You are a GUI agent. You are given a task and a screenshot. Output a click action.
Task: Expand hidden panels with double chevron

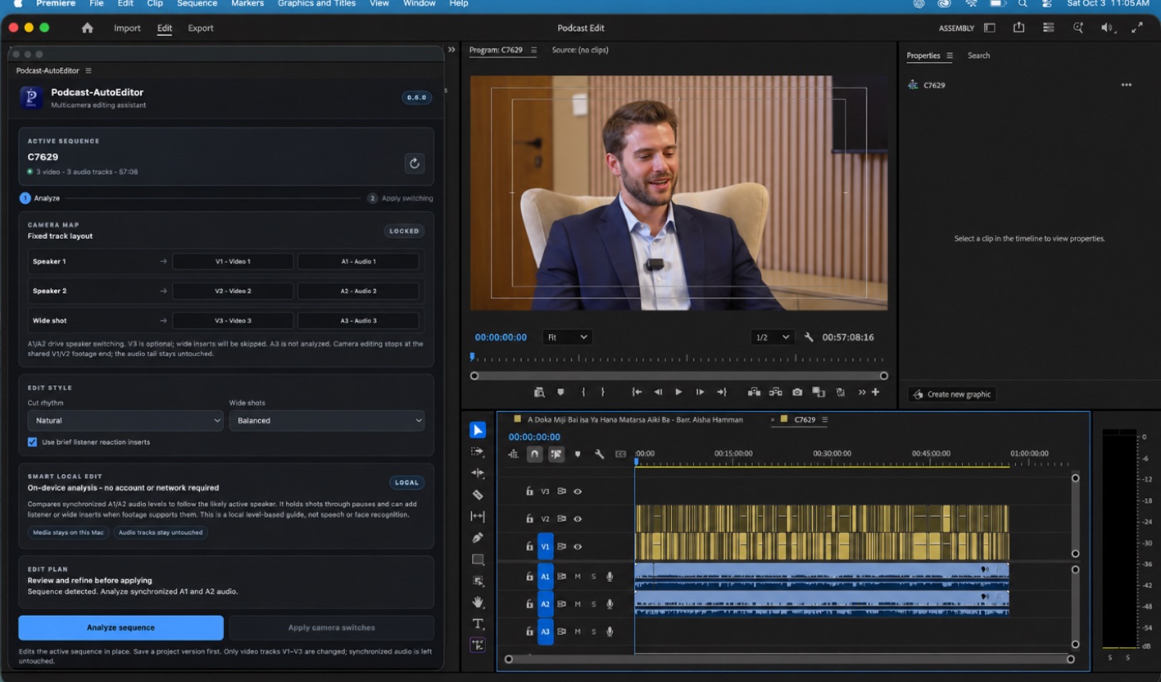(x=451, y=50)
